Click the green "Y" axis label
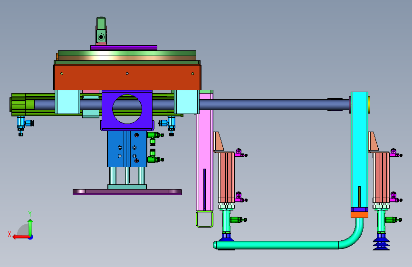 point(30,214)
